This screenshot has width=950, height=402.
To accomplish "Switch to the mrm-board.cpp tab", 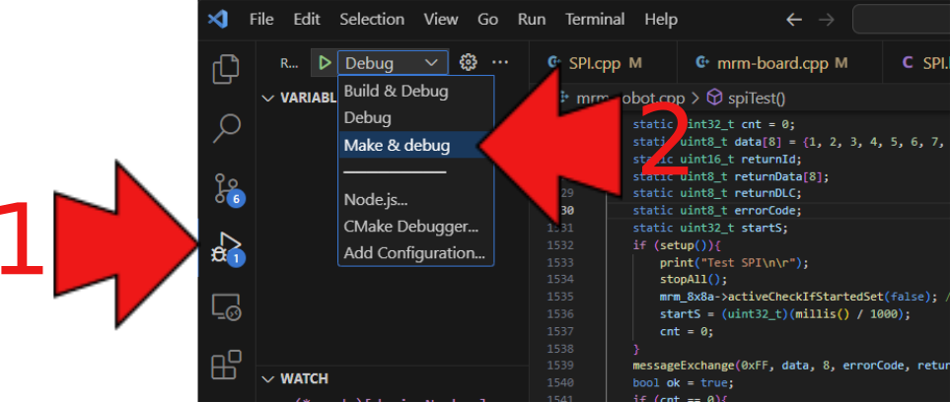I will 771,63.
